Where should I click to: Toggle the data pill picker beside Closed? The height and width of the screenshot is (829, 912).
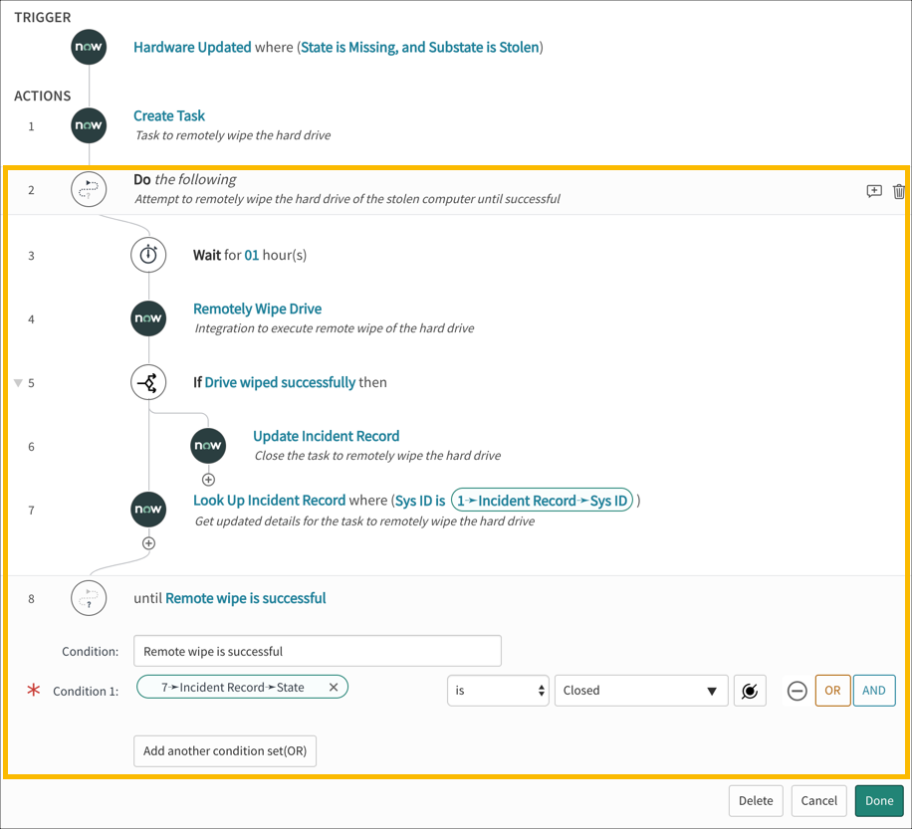tap(750, 690)
